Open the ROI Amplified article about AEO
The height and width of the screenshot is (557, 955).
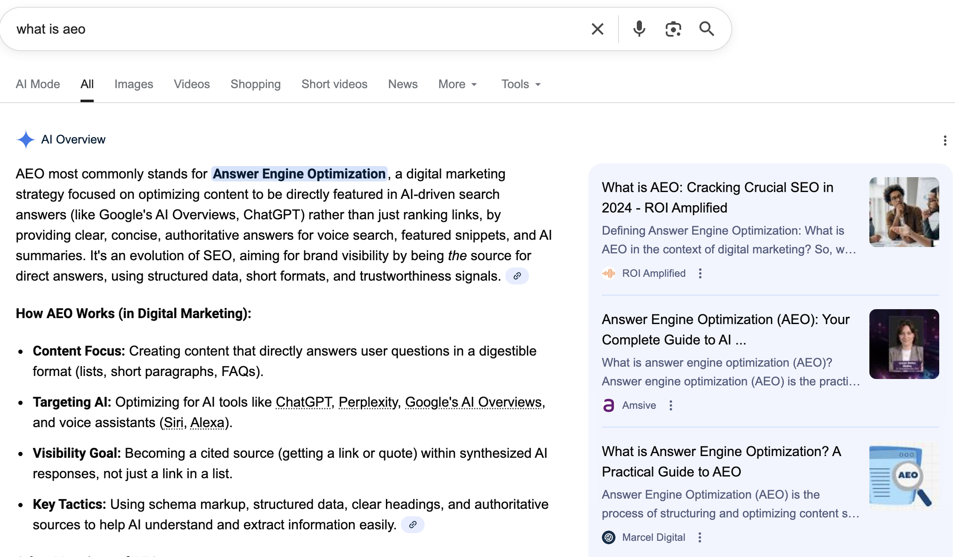point(717,197)
